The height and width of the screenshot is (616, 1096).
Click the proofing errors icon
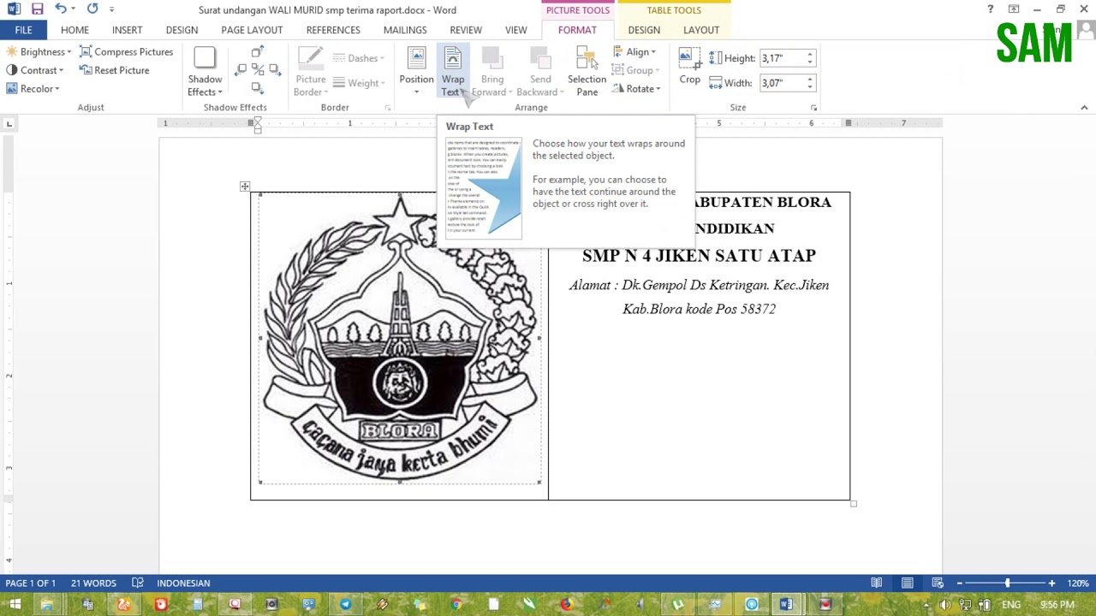coord(137,583)
